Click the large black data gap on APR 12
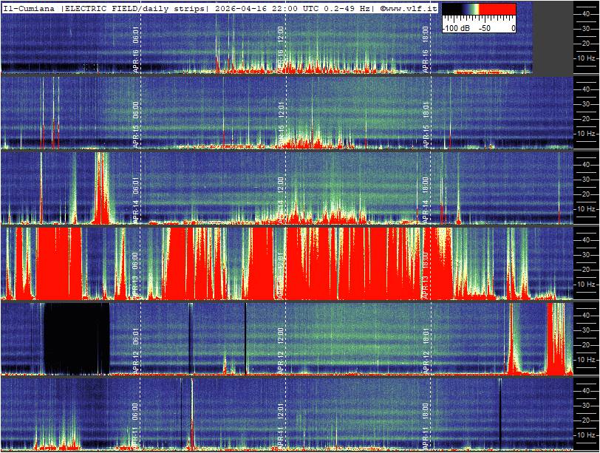 pos(76,338)
